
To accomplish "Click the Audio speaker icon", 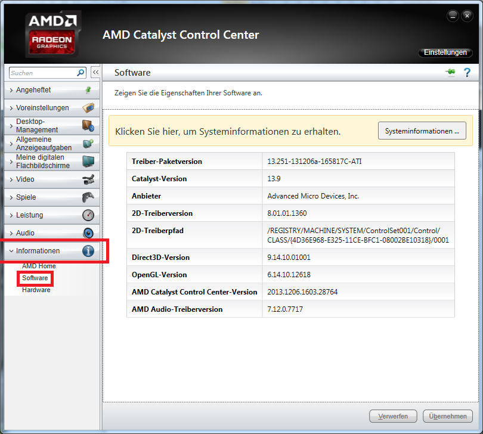I will (x=88, y=233).
